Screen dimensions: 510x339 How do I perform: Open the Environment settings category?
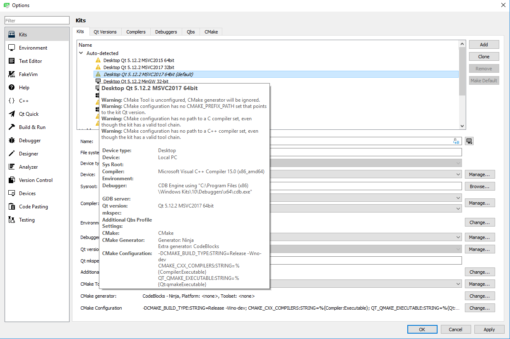click(x=37, y=48)
